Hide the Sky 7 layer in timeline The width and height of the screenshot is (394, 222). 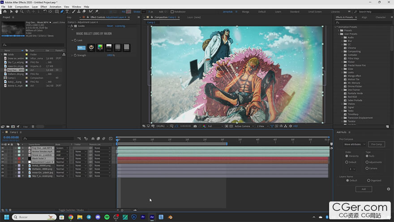3,176
